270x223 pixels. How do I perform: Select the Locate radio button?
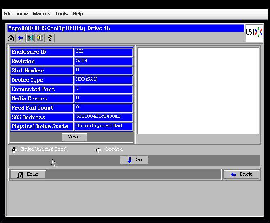pyautogui.click(x=98, y=150)
